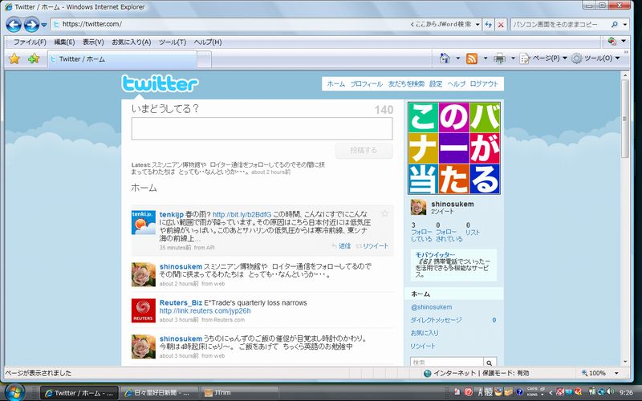Click the Add to Favorites star-plus icon

point(34,59)
